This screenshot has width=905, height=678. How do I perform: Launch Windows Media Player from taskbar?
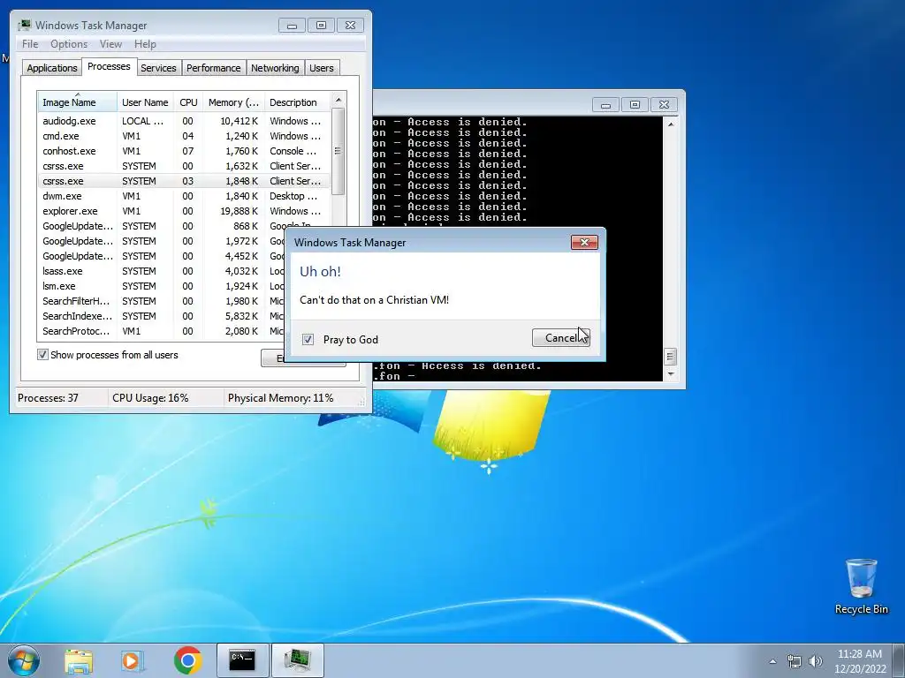(133, 660)
